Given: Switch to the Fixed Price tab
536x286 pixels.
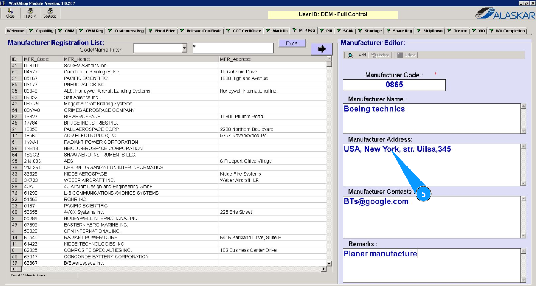Looking at the screenshot, I should coord(162,31).
